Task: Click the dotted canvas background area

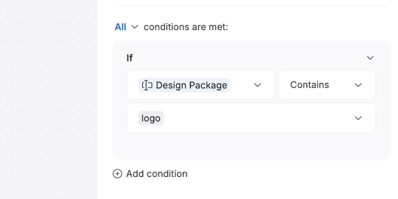Action: (x=48, y=101)
